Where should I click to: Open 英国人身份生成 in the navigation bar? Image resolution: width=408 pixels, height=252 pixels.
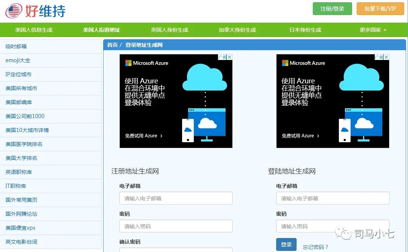[170, 30]
